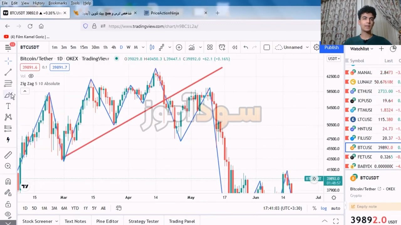Image resolution: width=401 pixels, height=225 pixels.
Task: Create an alert with alarm-clock icon
Action: click(222, 47)
